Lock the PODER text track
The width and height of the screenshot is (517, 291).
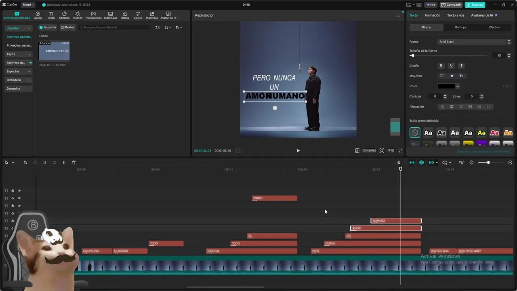[13, 198]
